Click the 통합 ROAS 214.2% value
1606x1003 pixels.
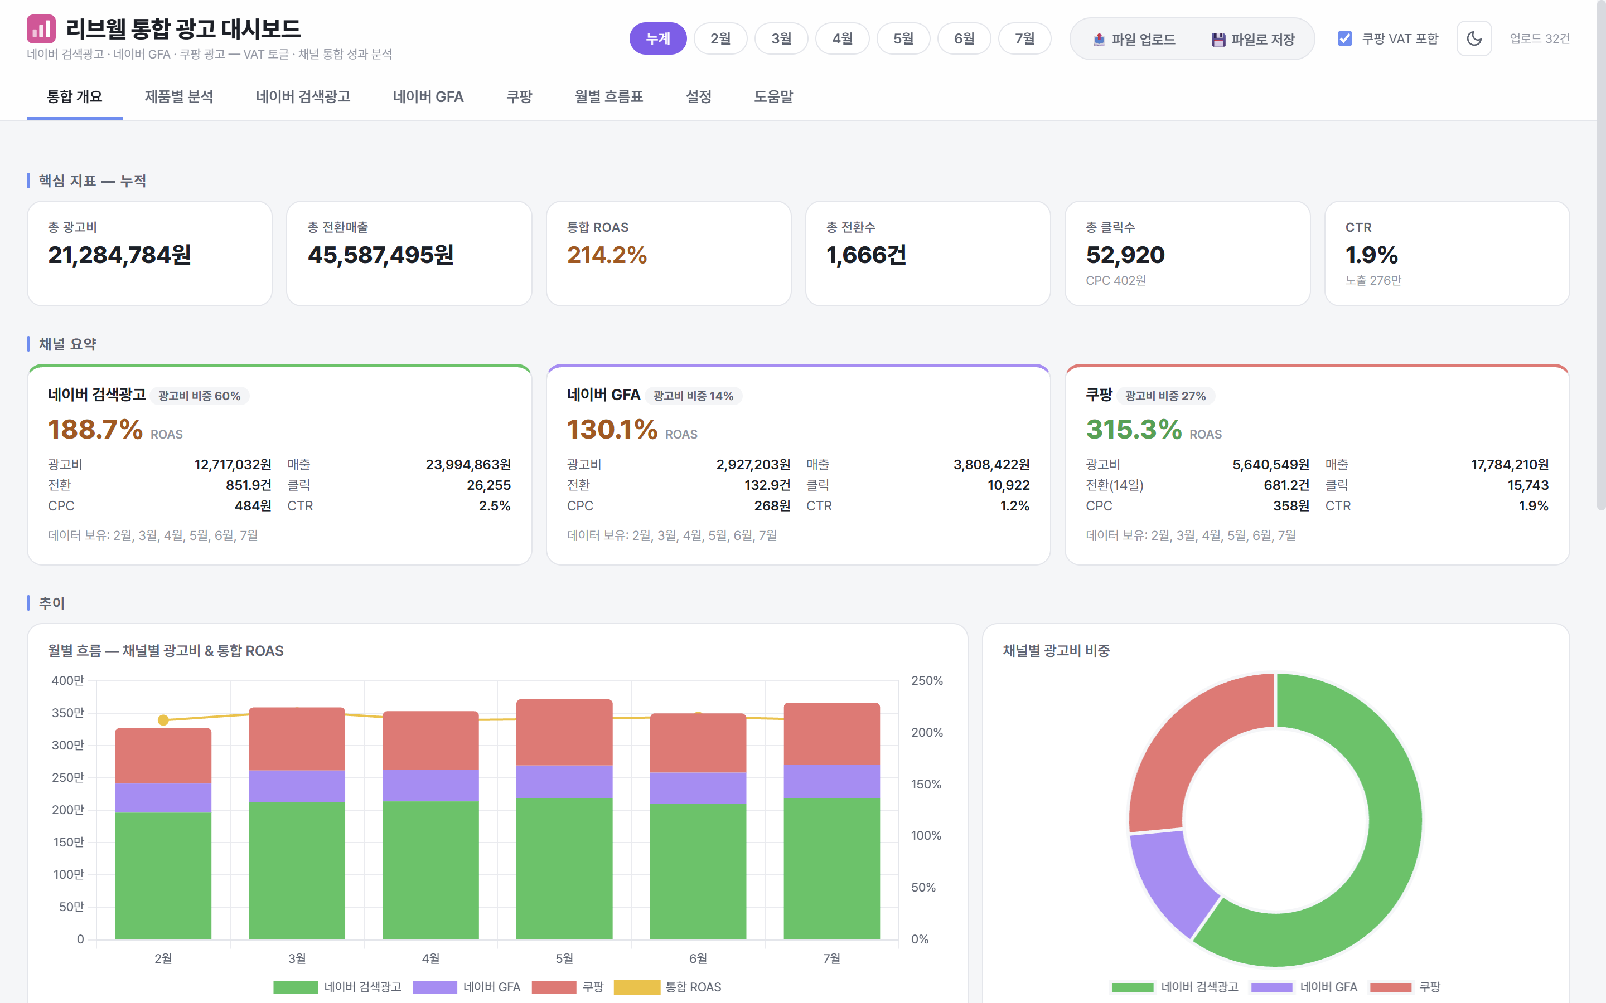click(x=607, y=255)
